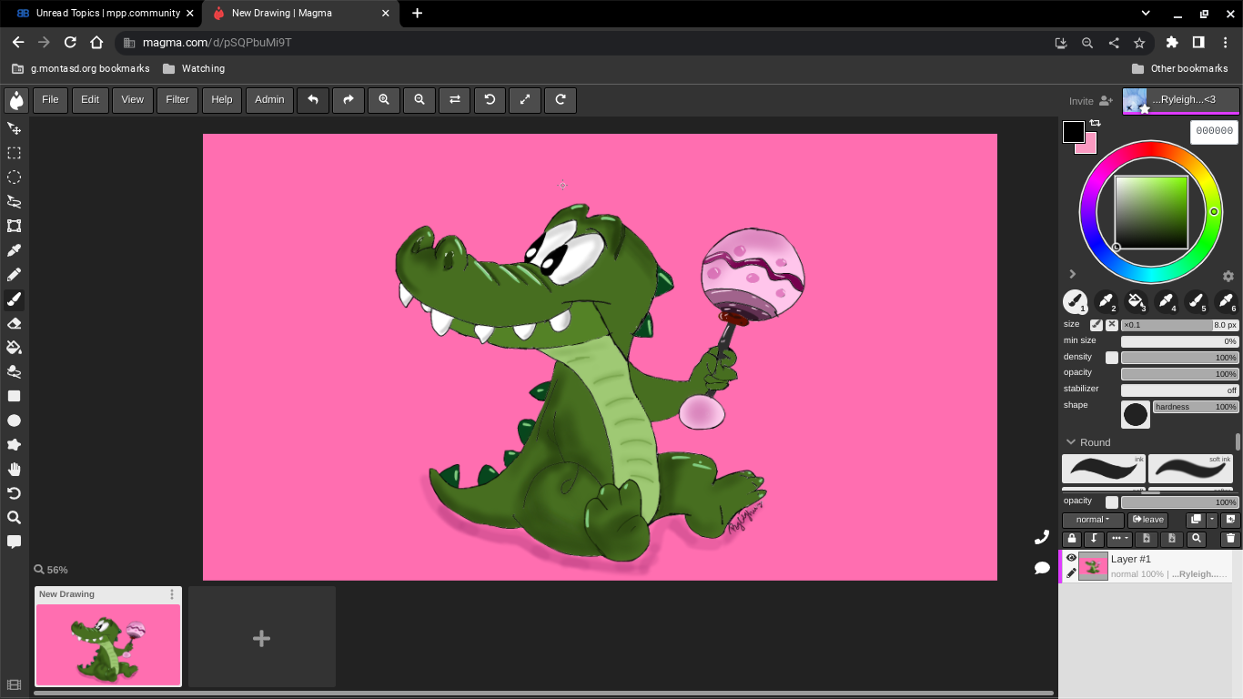Image resolution: width=1243 pixels, height=699 pixels.
Task: Rotate the view clockwise
Action: coord(561,100)
